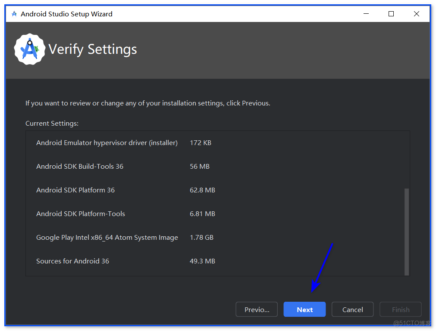Select the Android SDK Build-Tools 36 entry
The width and height of the screenshot is (436, 331).
80,166
